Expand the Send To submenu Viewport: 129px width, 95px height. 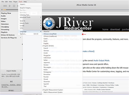30,21
